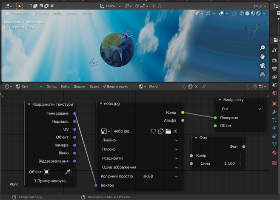Open the небо.jpg image file folder icon
The width and height of the screenshot is (280, 200).
(x=168, y=131)
